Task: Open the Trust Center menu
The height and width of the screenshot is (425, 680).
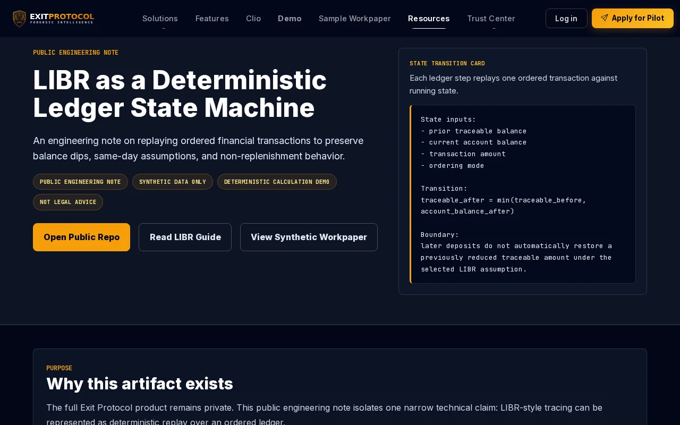Action: [491, 19]
